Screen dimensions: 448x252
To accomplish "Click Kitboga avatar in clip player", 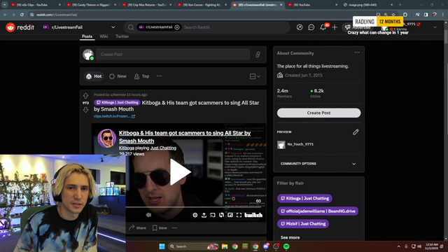I will (x=107, y=139).
